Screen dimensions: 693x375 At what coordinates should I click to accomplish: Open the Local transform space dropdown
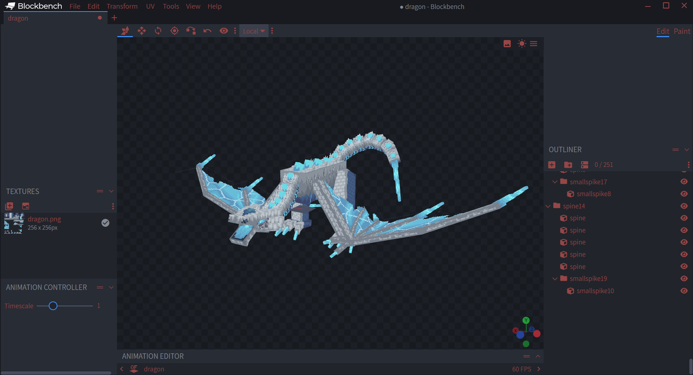(254, 31)
